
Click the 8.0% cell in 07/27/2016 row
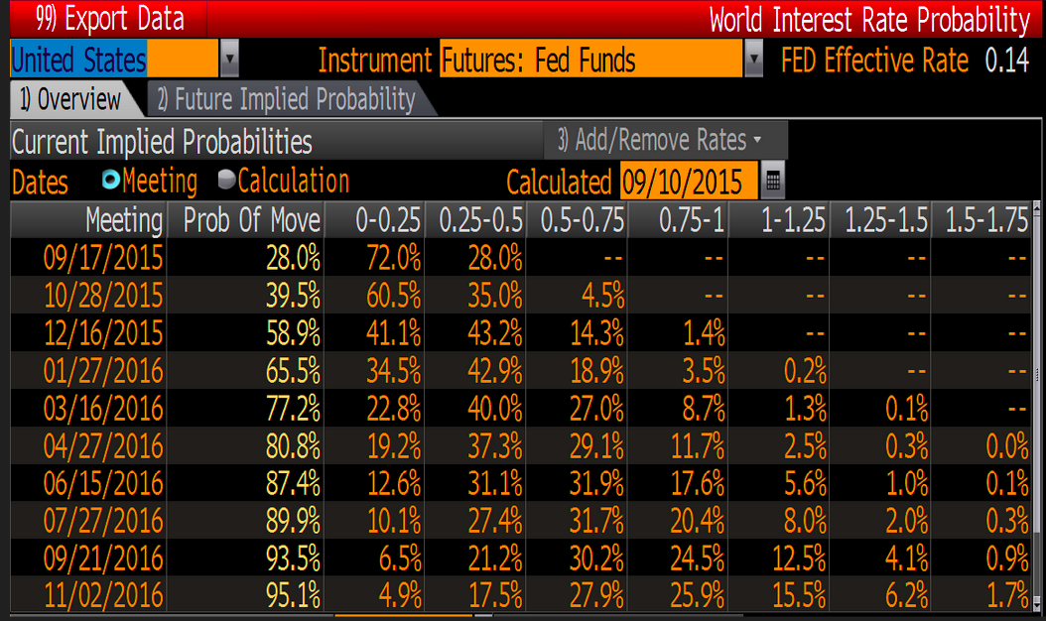point(805,520)
